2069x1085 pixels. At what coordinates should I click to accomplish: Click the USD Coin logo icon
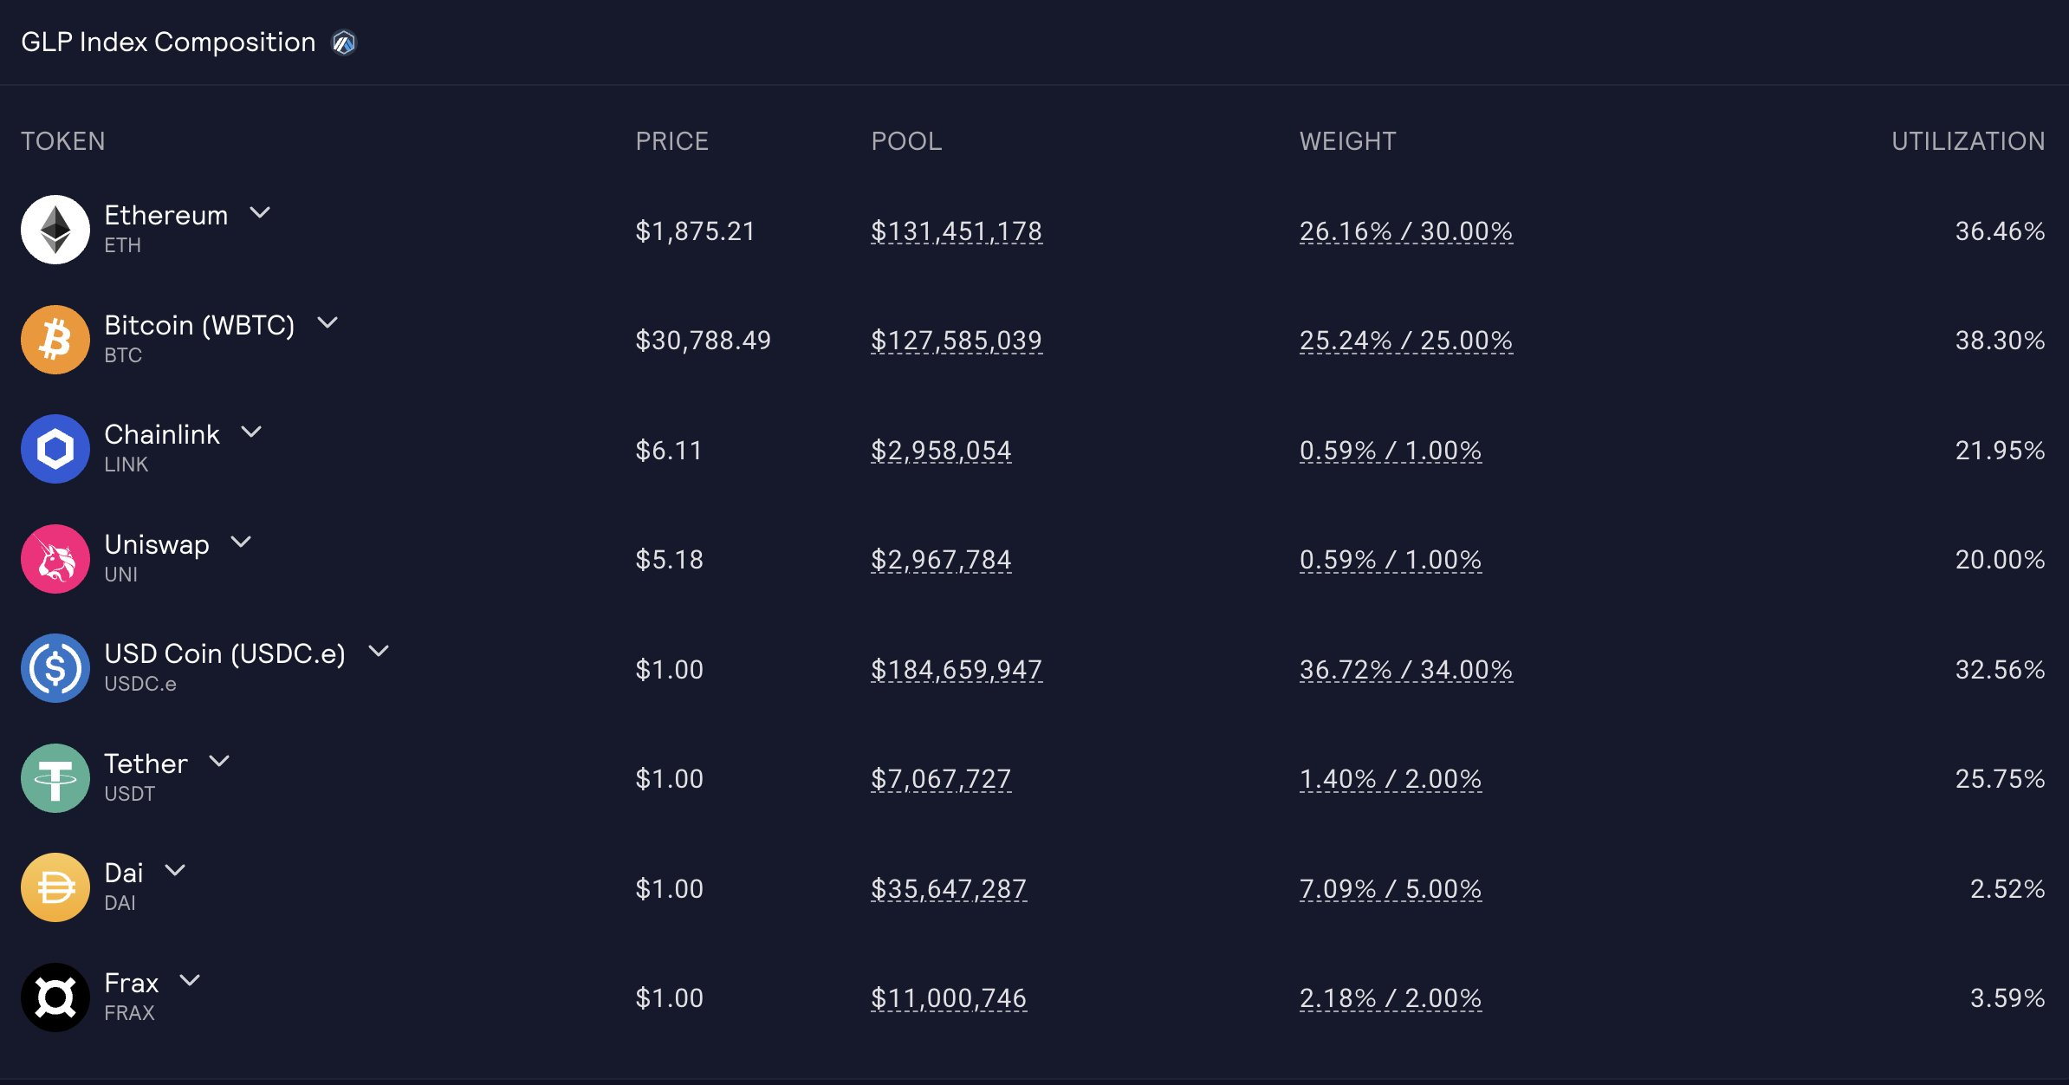55,668
